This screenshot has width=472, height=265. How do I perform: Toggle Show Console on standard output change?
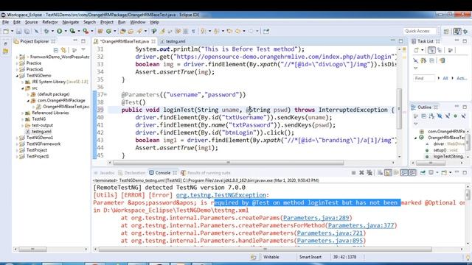tap(404, 173)
